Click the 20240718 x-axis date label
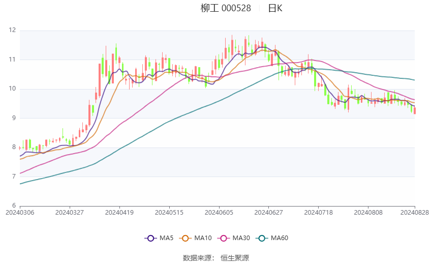The height and width of the screenshot is (263, 432). point(319,213)
